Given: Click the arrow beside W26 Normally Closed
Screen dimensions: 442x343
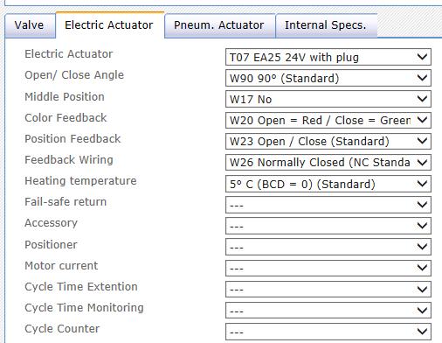Looking at the screenshot, I should click(x=422, y=162).
